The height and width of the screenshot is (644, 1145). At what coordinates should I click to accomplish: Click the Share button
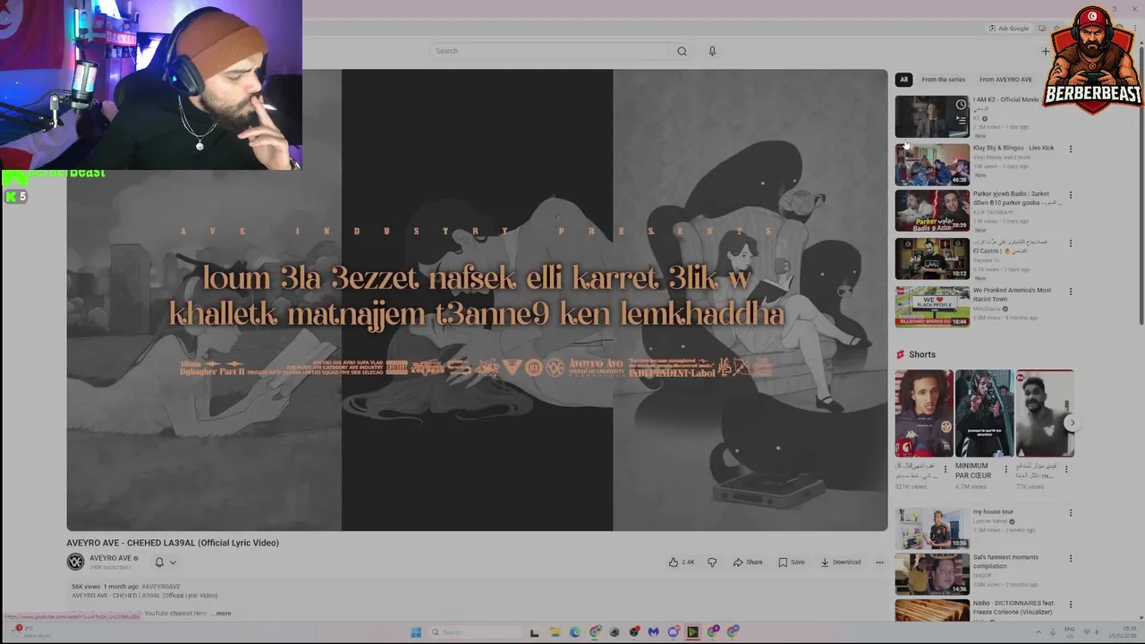[748, 562]
